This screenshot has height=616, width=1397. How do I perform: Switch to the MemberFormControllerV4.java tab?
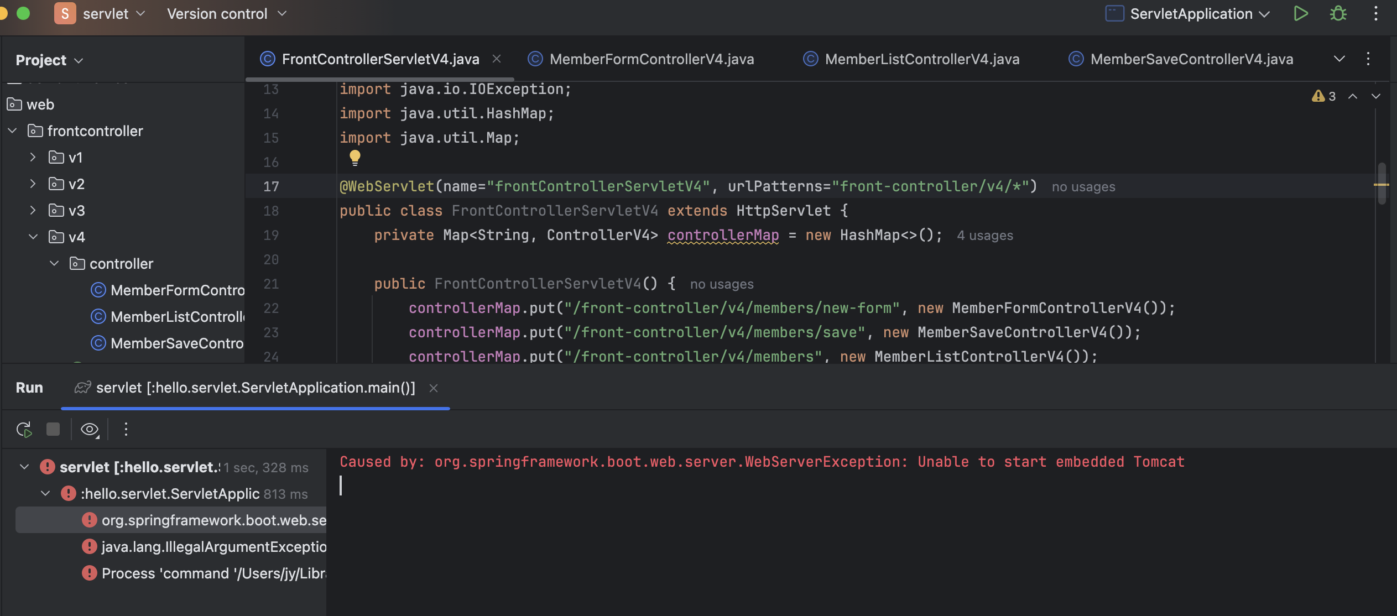click(651, 59)
